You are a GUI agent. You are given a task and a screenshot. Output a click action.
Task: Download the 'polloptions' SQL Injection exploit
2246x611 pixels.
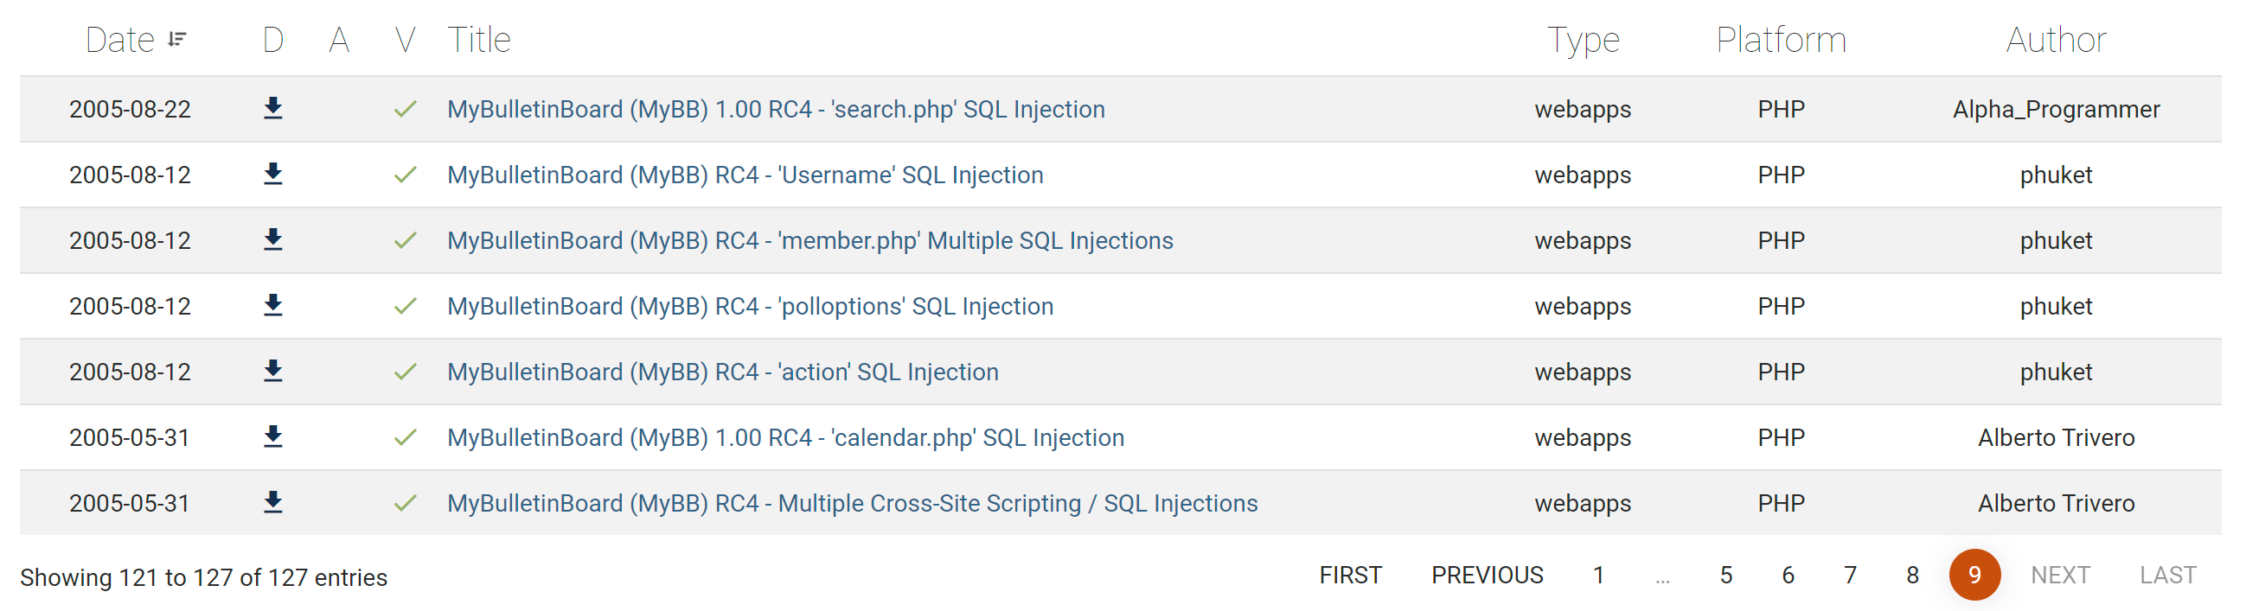pyautogui.click(x=273, y=305)
